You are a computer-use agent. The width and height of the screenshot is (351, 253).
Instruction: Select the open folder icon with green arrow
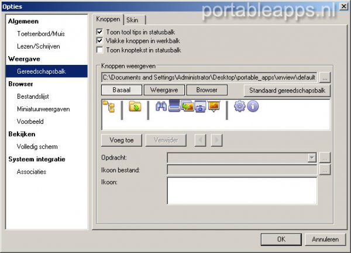click(x=135, y=106)
